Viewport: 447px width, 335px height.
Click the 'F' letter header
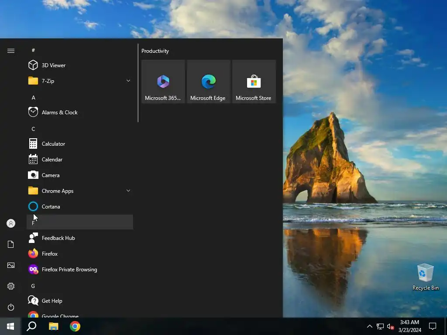click(x=80, y=222)
